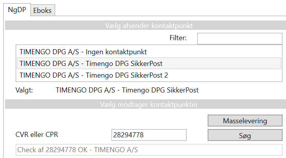Switch to the Eboks tab
Screen dimensions: 286x158
[42, 11]
